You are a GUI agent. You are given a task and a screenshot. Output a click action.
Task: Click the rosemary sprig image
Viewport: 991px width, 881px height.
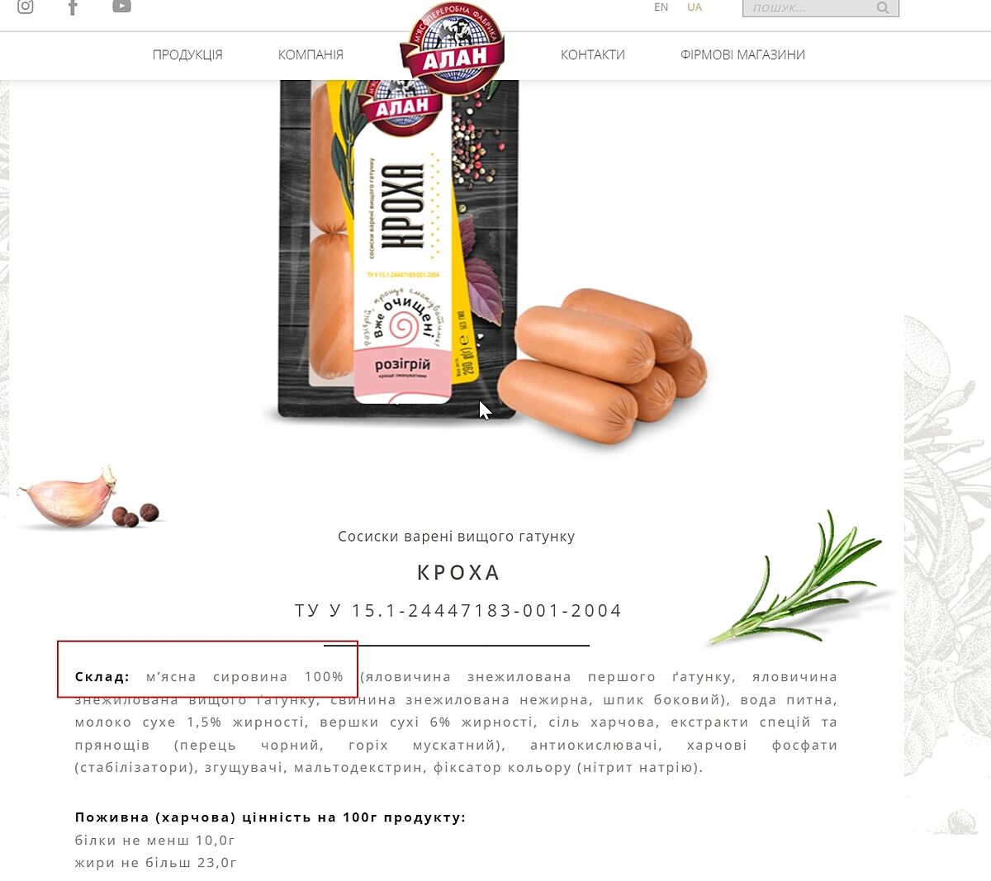click(x=797, y=578)
